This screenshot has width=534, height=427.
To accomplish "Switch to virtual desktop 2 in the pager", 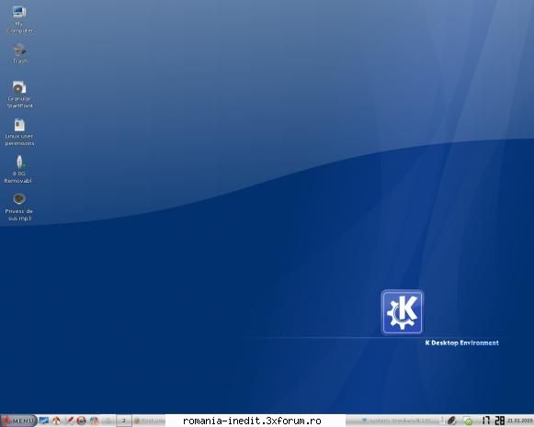I will point(124,421).
